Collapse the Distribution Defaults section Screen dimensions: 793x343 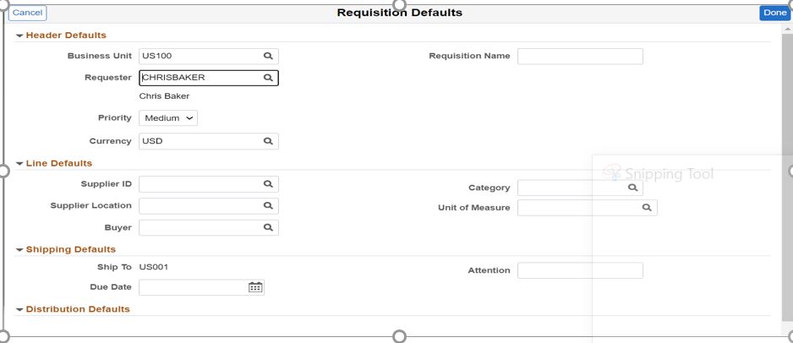pos(19,310)
